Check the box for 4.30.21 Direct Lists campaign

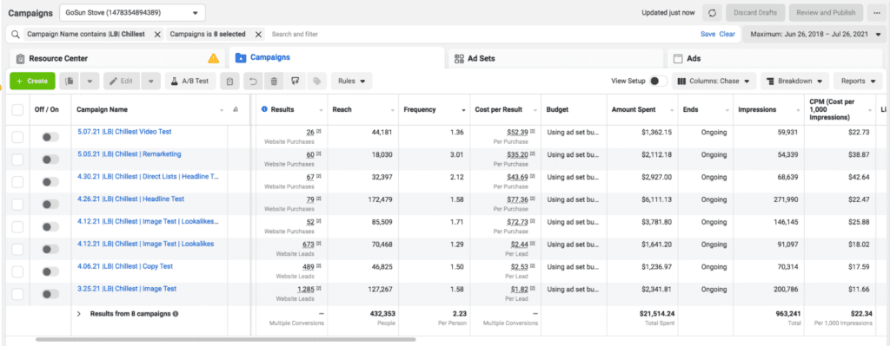(17, 182)
